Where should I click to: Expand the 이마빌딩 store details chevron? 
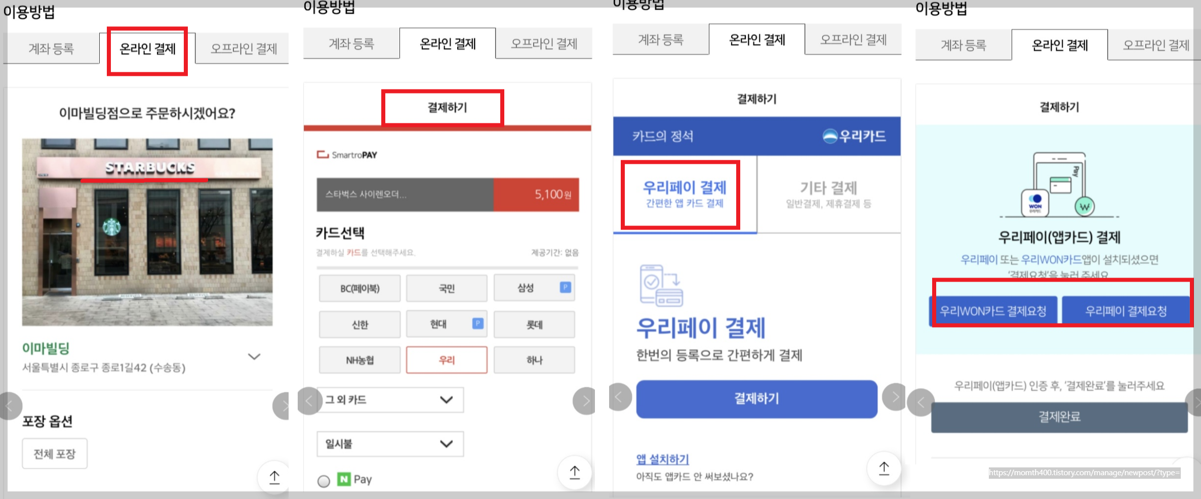coord(254,356)
